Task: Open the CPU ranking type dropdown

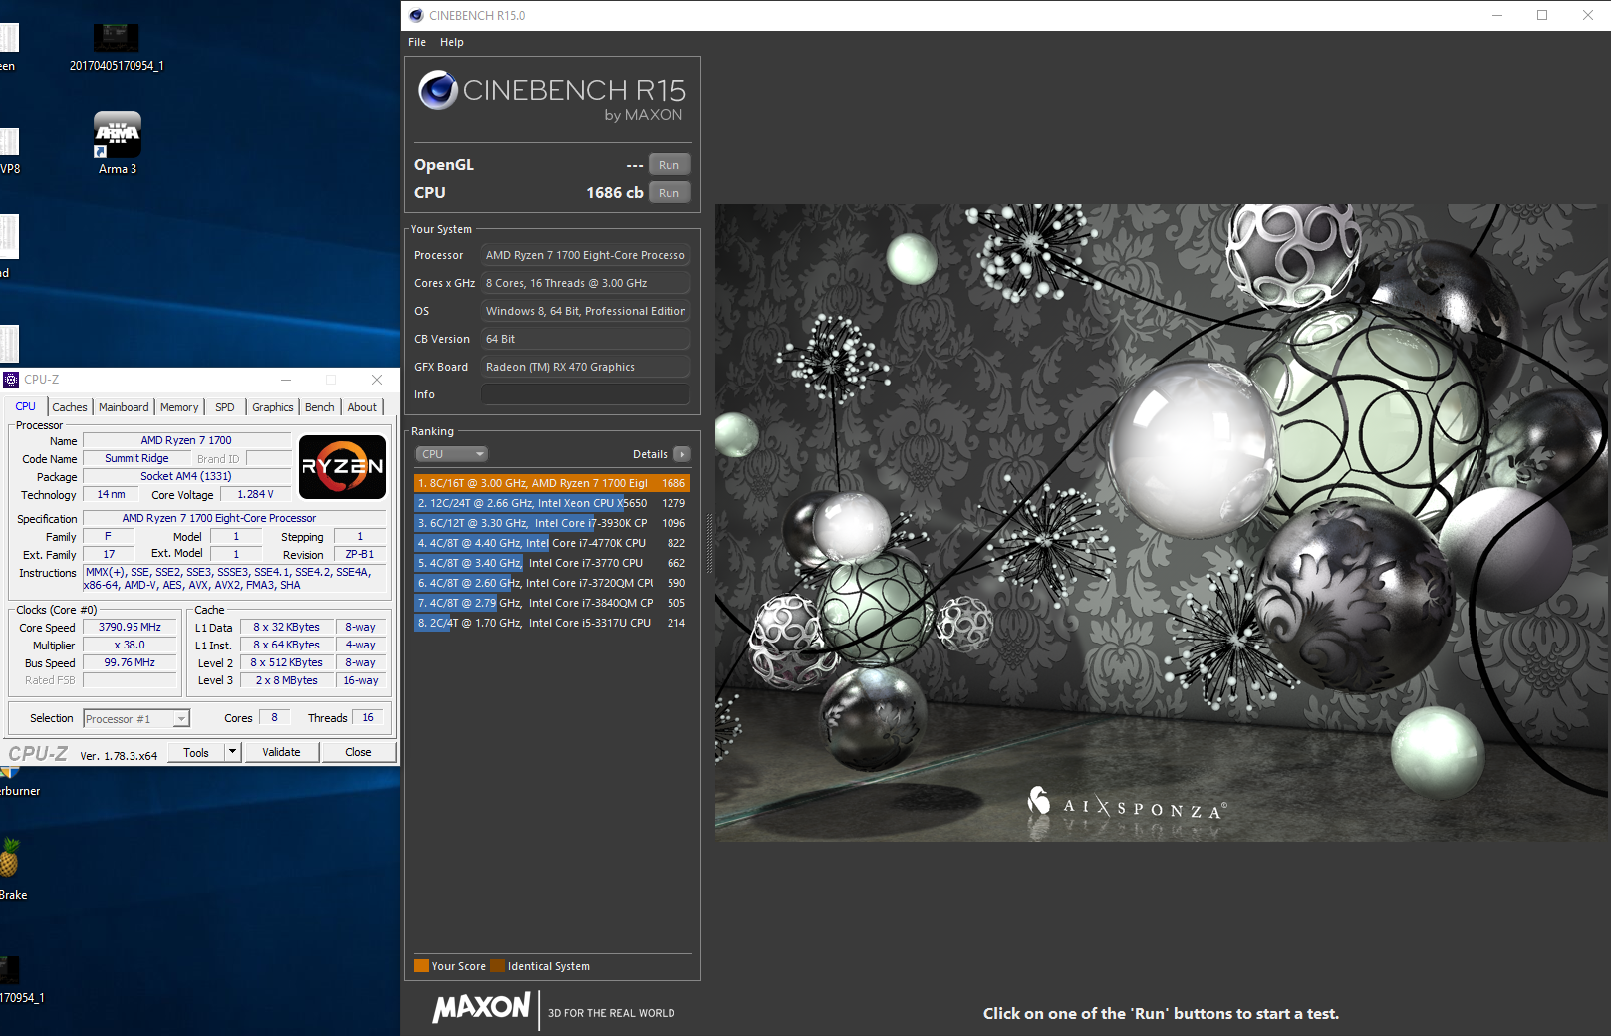Action: [x=451, y=454]
